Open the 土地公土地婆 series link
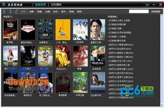The height and width of the screenshot is (109, 164). point(119,20)
